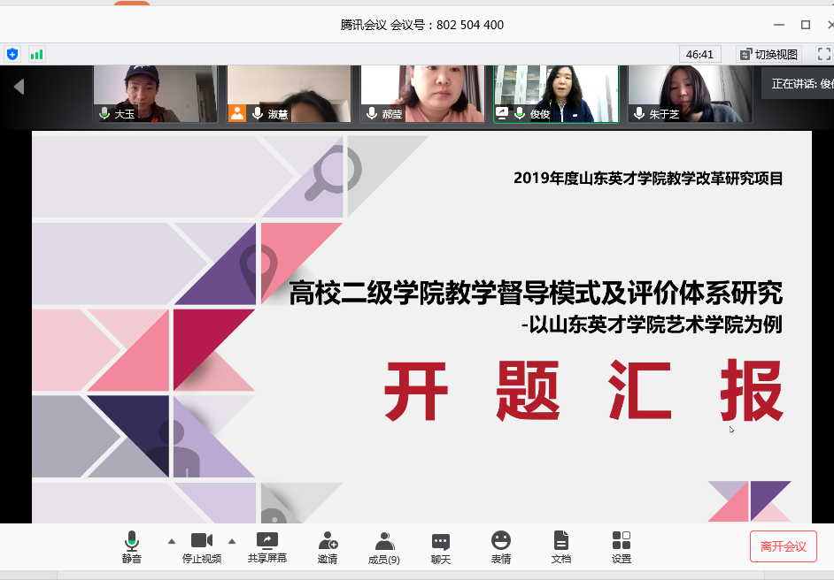Open the 文档 documents icon
This screenshot has height=580, width=834.
561,546
